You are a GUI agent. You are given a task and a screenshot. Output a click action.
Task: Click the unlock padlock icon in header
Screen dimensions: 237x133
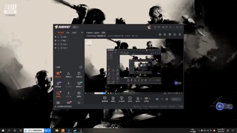(165, 34)
